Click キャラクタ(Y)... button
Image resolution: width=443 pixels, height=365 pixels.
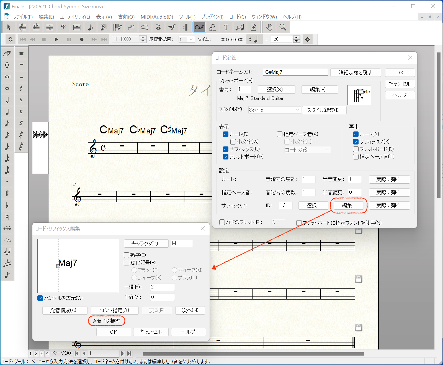tap(146, 243)
